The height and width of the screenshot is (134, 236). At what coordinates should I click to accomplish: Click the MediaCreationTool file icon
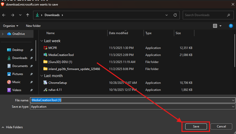[x=45, y=55]
